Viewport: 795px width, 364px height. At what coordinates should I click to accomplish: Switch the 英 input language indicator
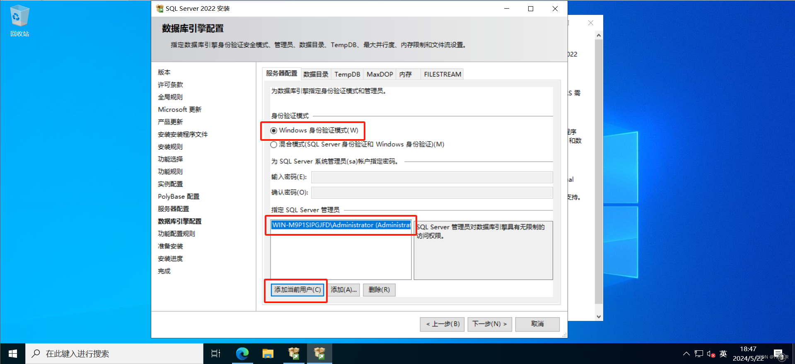pos(723,354)
